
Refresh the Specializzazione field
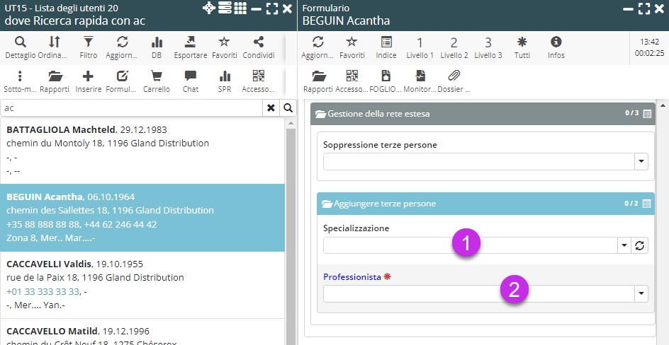(x=640, y=245)
